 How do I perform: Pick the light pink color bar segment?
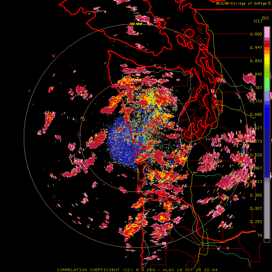(267, 32)
